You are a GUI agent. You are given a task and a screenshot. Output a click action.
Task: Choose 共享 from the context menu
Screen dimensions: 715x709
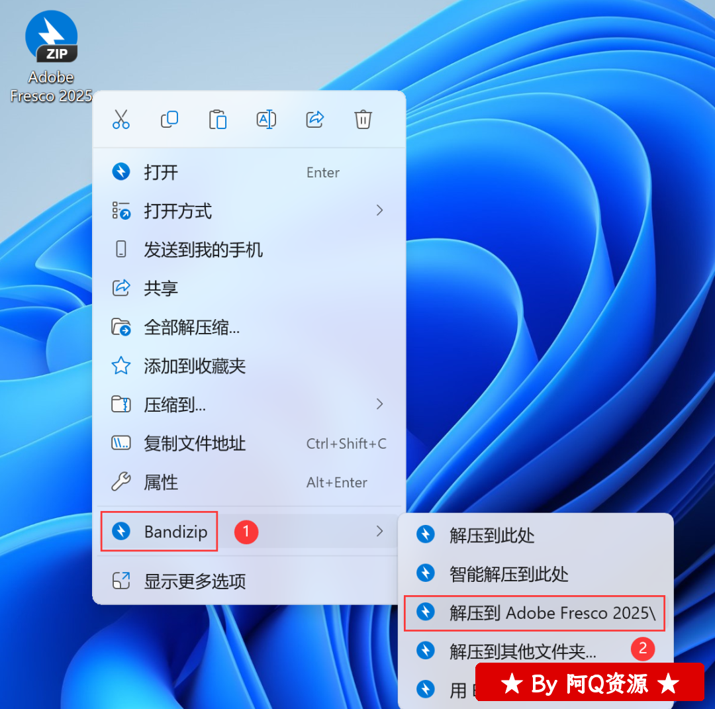161,288
